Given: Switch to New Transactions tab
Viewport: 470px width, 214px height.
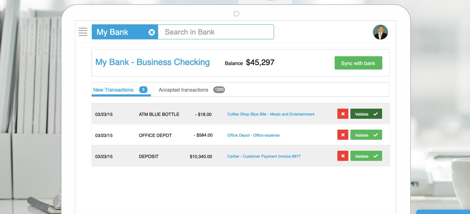Looking at the screenshot, I should pyautogui.click(x=113, y=90).
